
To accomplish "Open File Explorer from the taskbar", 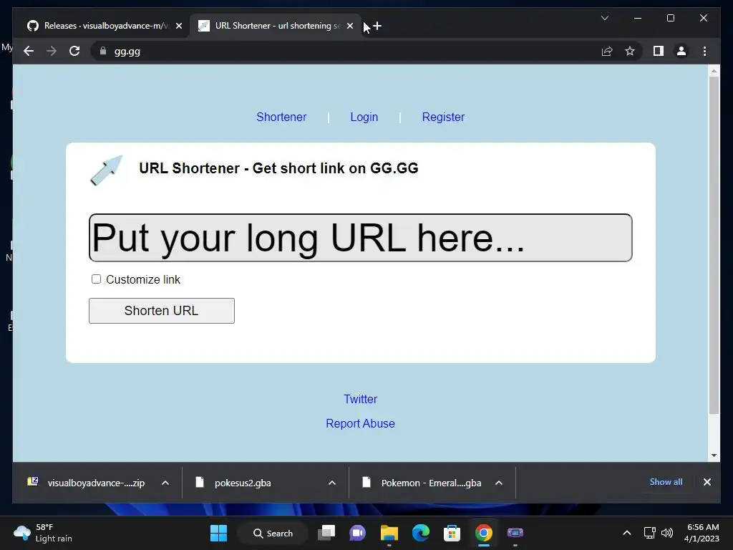I will (389, 533).
